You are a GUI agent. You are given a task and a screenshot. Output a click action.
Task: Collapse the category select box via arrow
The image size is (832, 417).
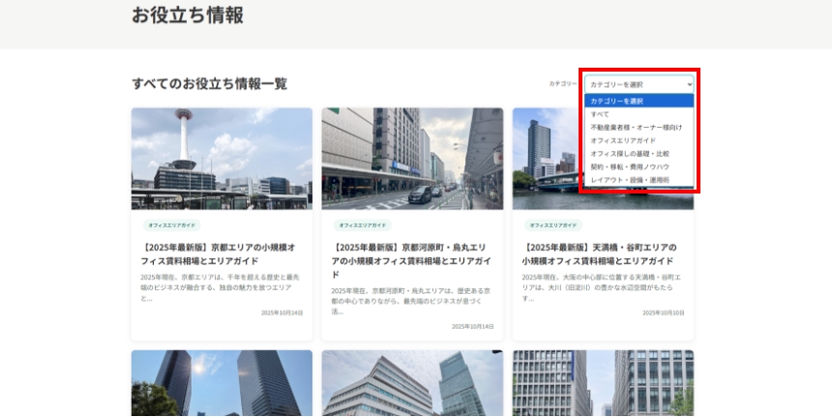tap(688, 84)
